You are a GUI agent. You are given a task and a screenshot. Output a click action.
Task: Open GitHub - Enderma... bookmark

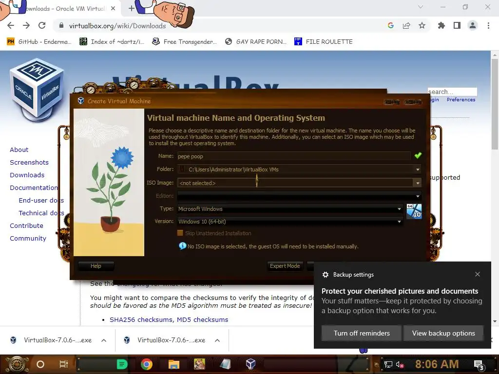pos(39,42)
